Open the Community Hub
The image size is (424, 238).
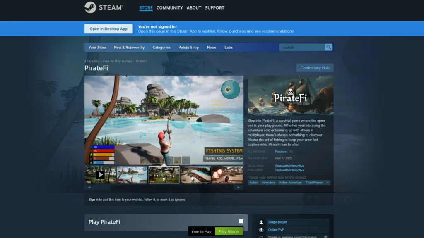[315, 67]
